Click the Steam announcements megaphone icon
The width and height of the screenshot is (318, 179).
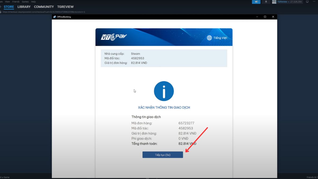tap(256, 2)
